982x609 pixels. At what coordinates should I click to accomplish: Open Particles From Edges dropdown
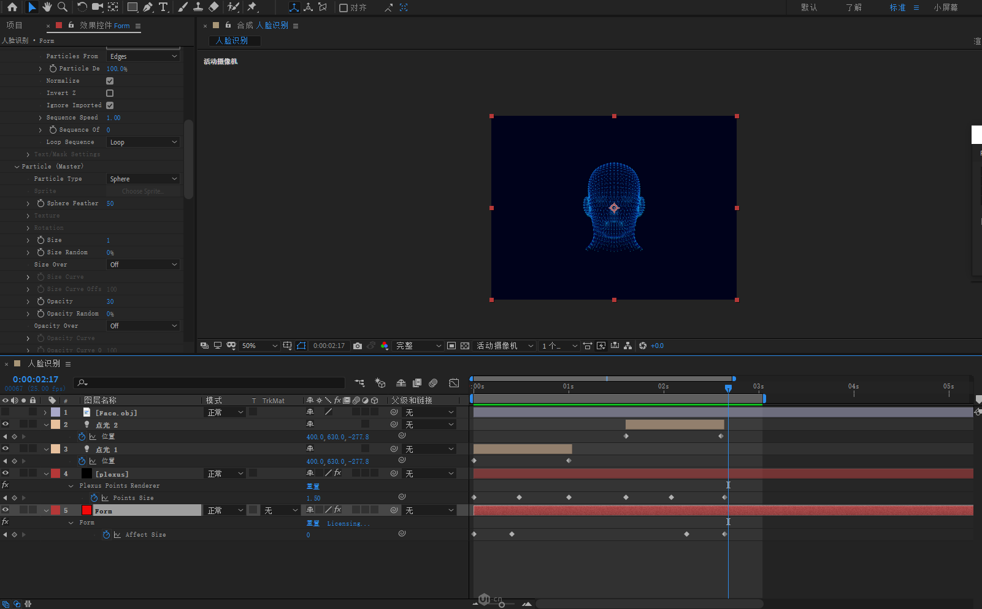(143, 56)
